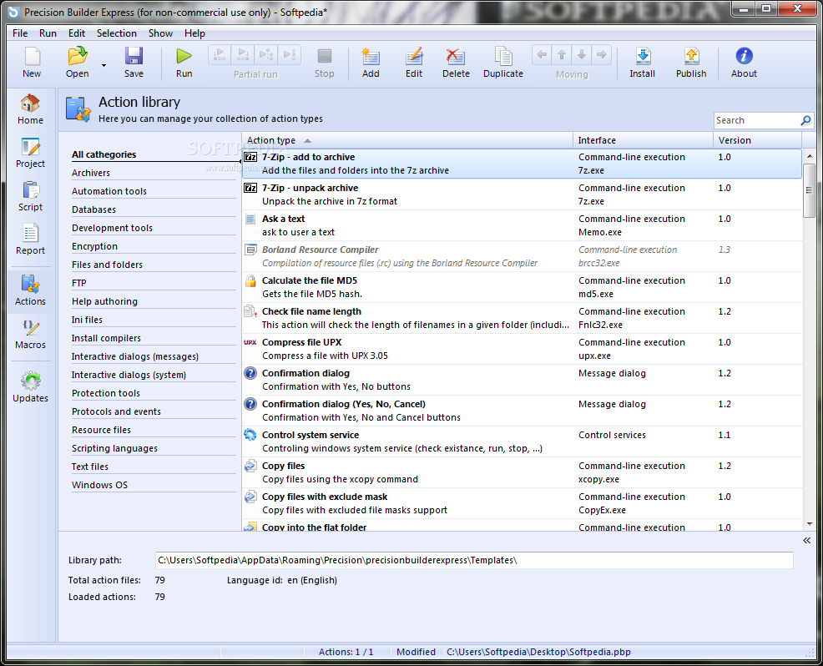Click the Edit action toolbar icon
Image resolution: width=823 pixels, height=666 pixels.
(x=414, y=63)
